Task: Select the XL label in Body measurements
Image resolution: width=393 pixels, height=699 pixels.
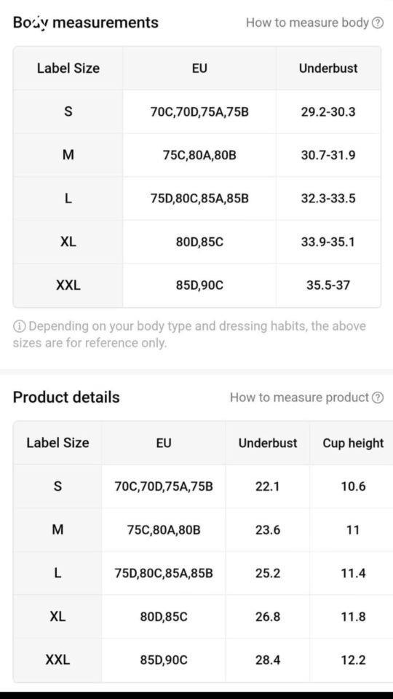Action: [68, 242]
